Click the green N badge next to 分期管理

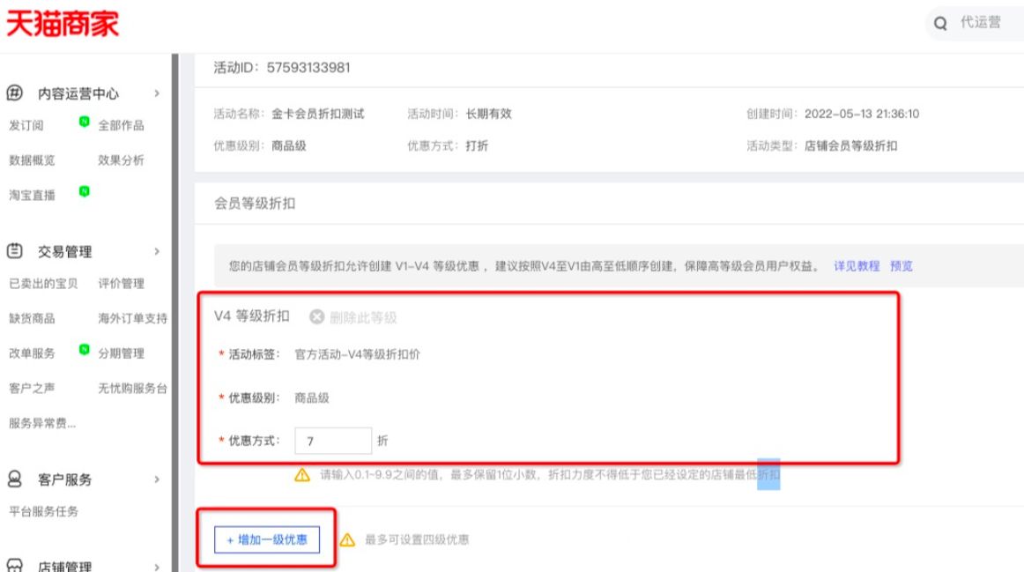(86, 348)
